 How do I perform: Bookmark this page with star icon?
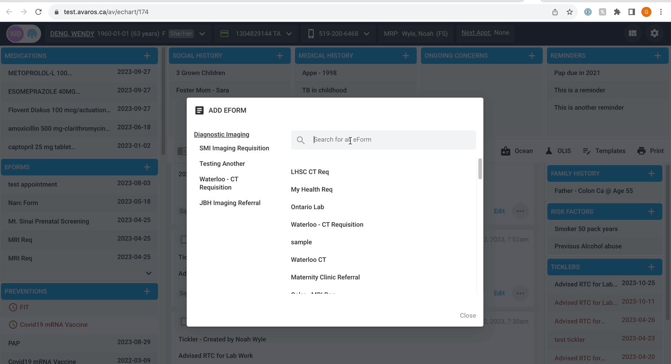570,12
